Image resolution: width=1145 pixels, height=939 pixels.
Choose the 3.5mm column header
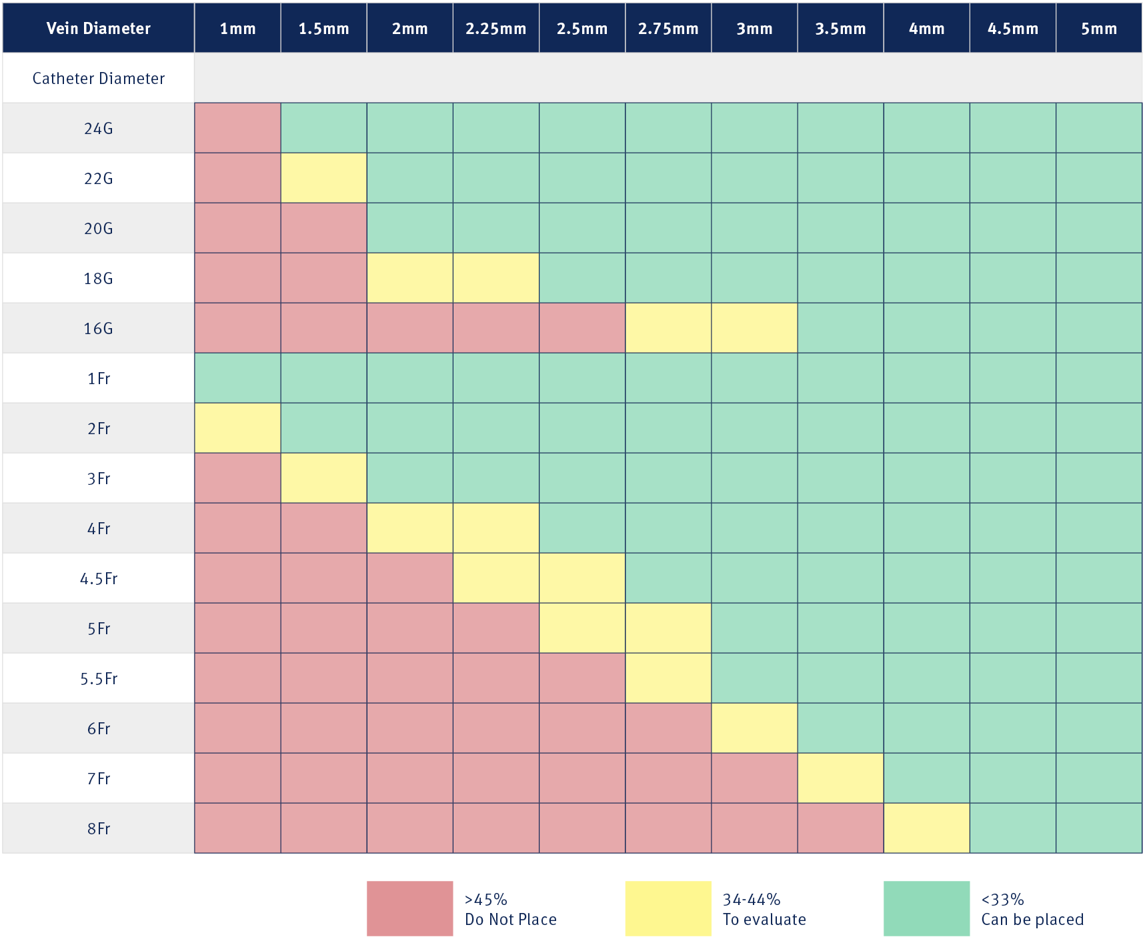(840, 28)
